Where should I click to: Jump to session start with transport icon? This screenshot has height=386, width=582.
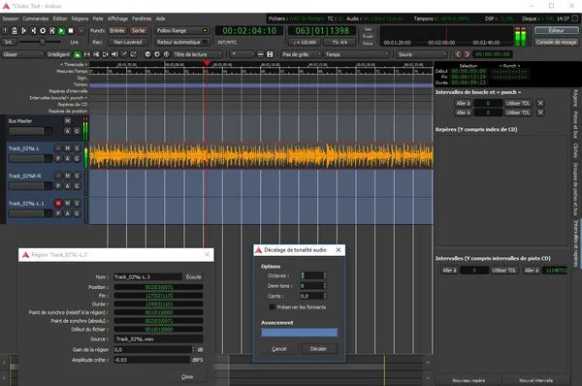(x=23, y=30)
